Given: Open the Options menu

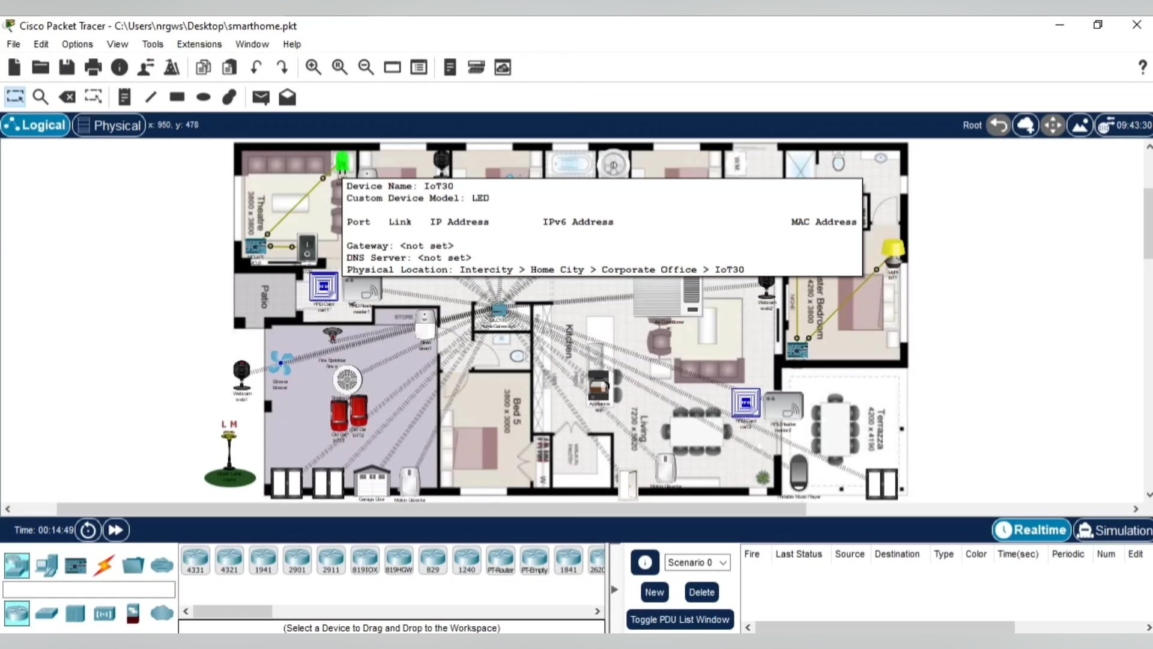Looking at the screenshot, I should point(77,44).
